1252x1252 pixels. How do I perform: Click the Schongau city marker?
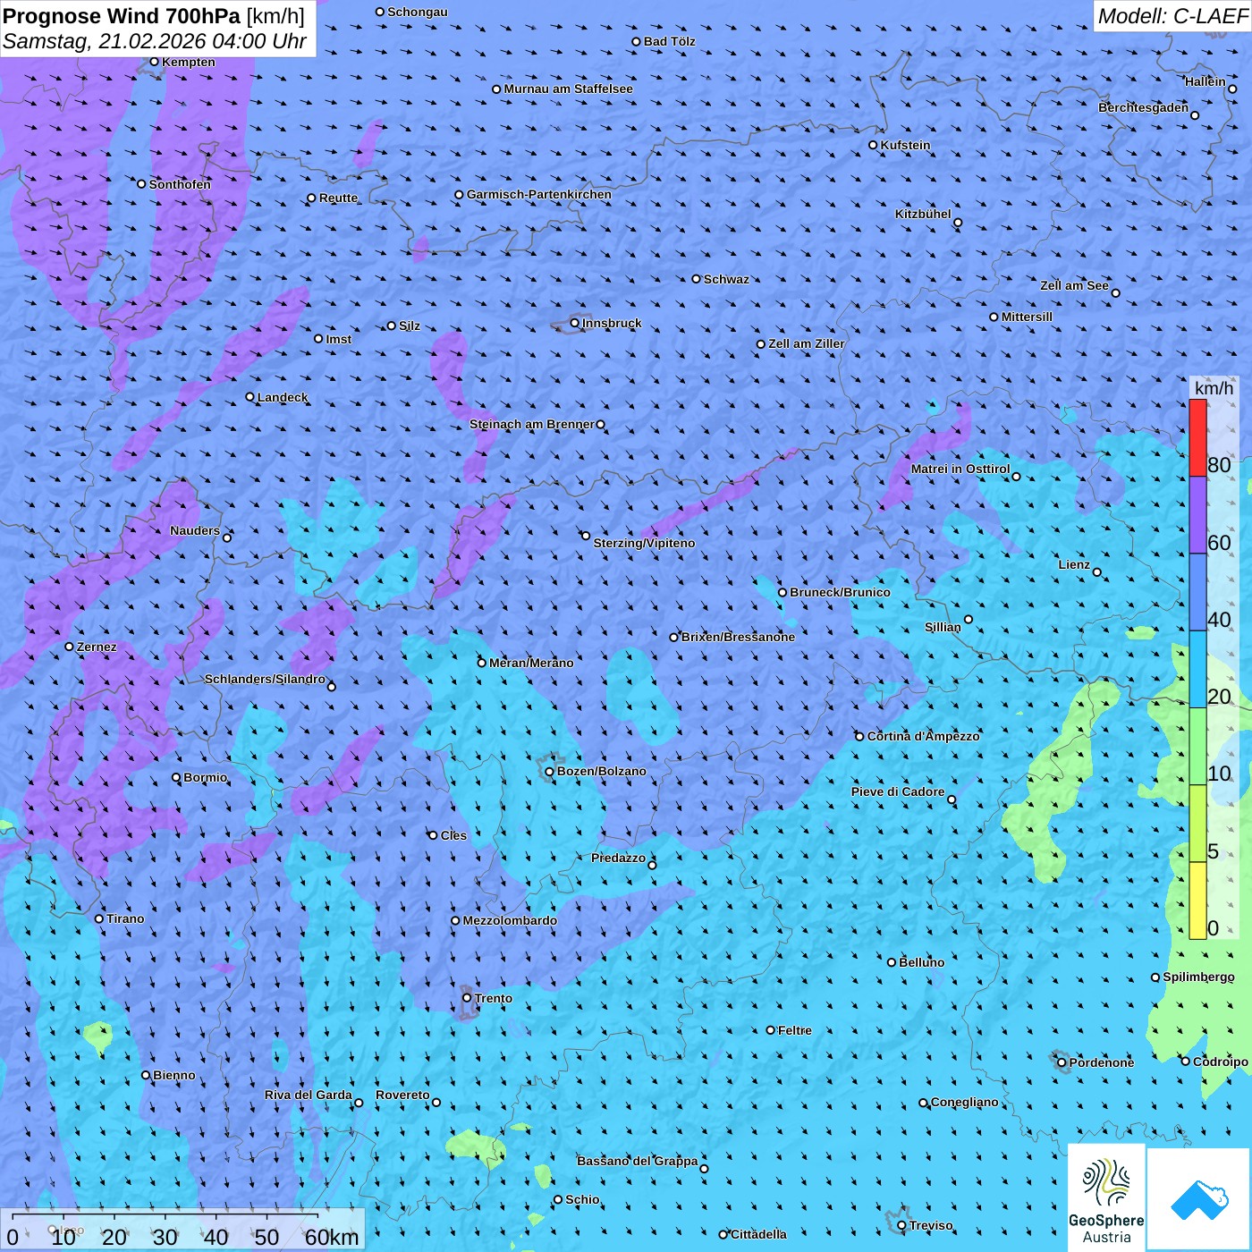[x=380, y=12]
